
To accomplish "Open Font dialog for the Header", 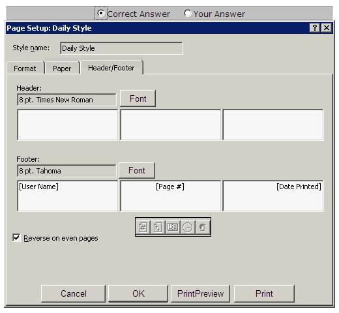I will (x=138, y=98).
